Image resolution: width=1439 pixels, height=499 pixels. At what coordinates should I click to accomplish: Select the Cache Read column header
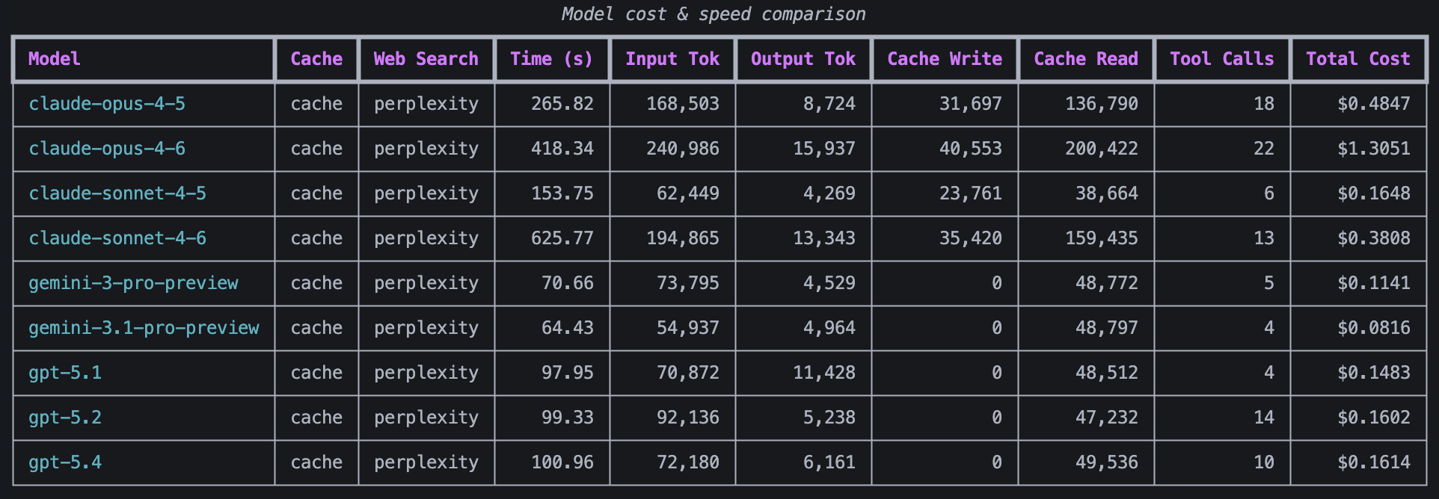[1086, 59]
